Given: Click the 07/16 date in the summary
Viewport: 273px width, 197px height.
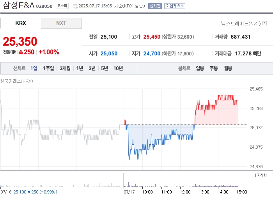Looking at the screenshot, I should (x=6, y=192).
